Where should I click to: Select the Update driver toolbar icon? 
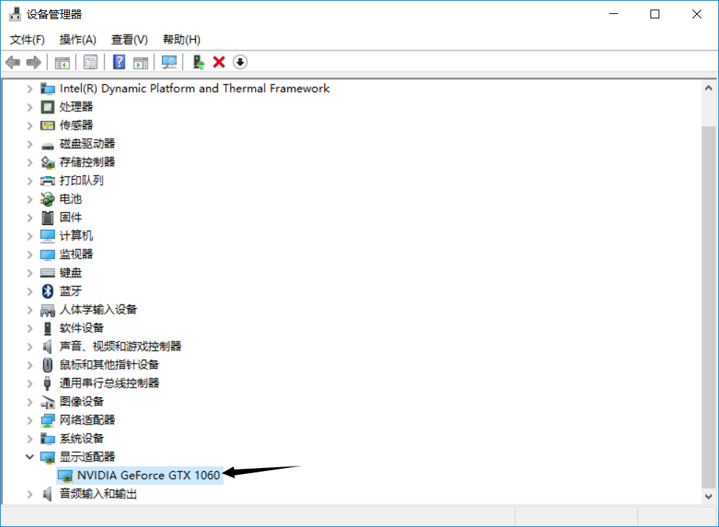click(197, 62)
